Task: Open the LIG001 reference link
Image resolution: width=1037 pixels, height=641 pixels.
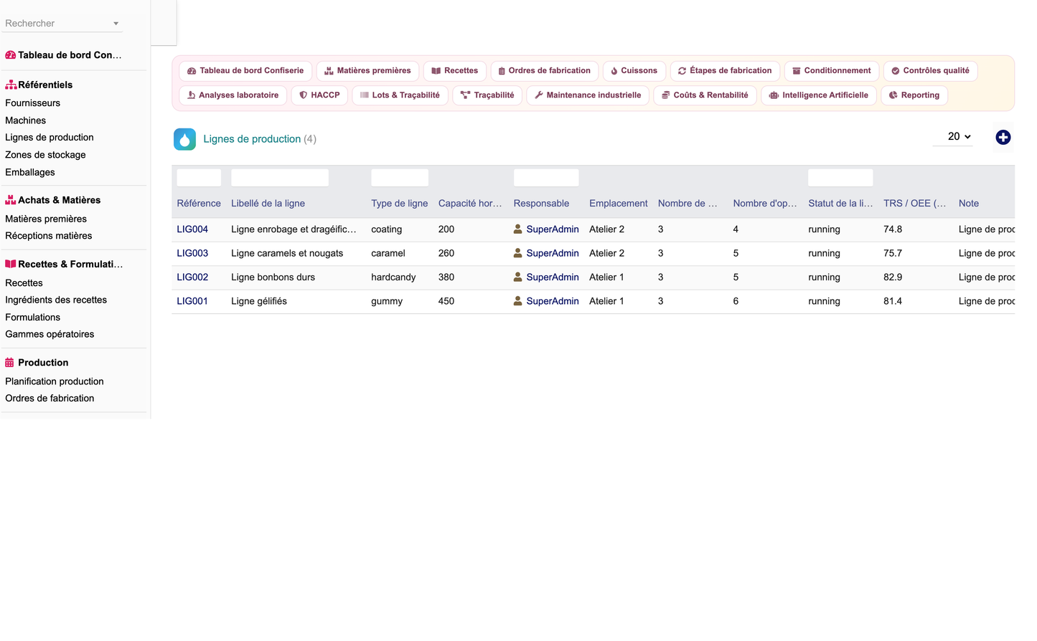Action: coord(192,301)
